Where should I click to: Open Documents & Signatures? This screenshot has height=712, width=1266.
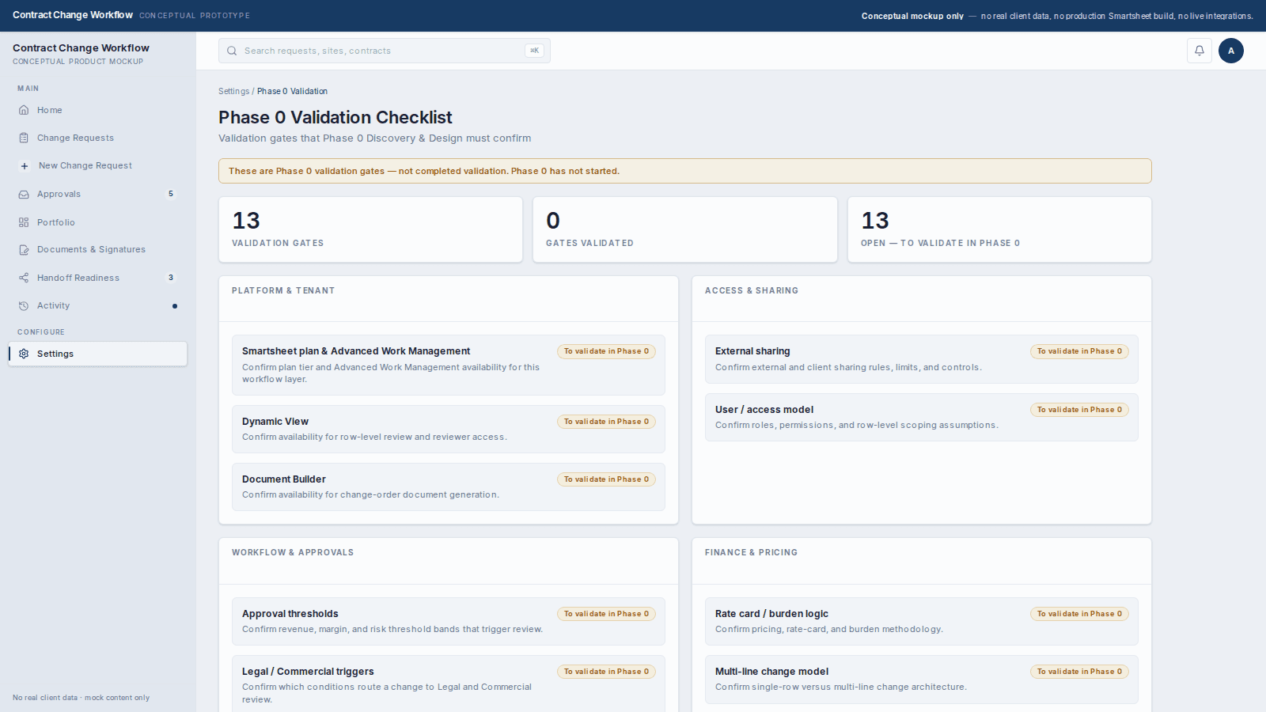click(x=98, y=249)
